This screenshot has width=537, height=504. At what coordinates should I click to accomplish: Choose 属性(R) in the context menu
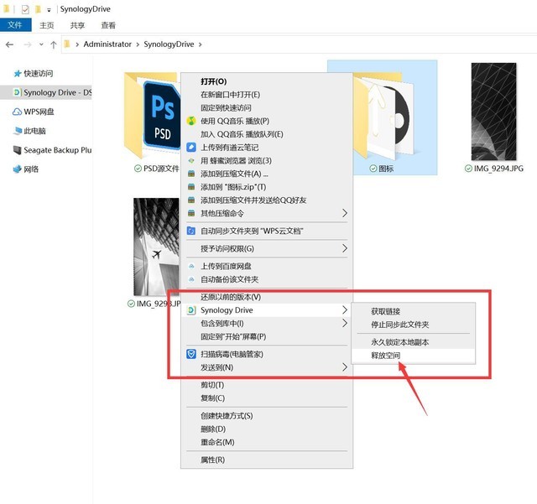tap(267, 460)
